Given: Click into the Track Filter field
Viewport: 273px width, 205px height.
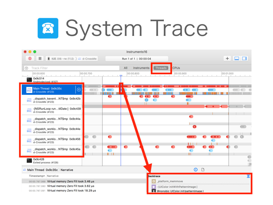Looking at the screenshot, I should [x=72, y=68].
